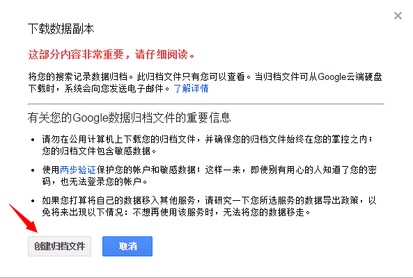
Task: Close the dialog with the X icon
Action: [398, 16]
